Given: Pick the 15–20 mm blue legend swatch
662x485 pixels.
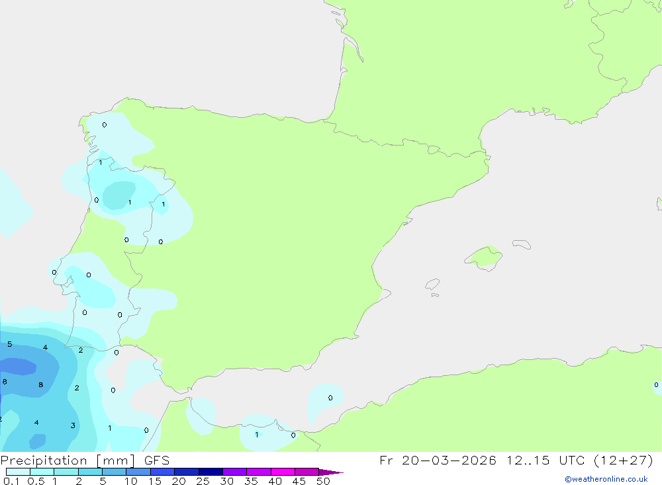Looking at the screenshot, I should coord(163,472).
